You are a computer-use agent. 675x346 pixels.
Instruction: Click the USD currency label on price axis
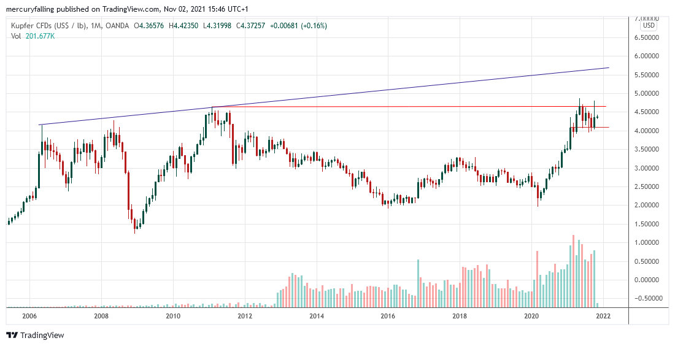point(649,26)
